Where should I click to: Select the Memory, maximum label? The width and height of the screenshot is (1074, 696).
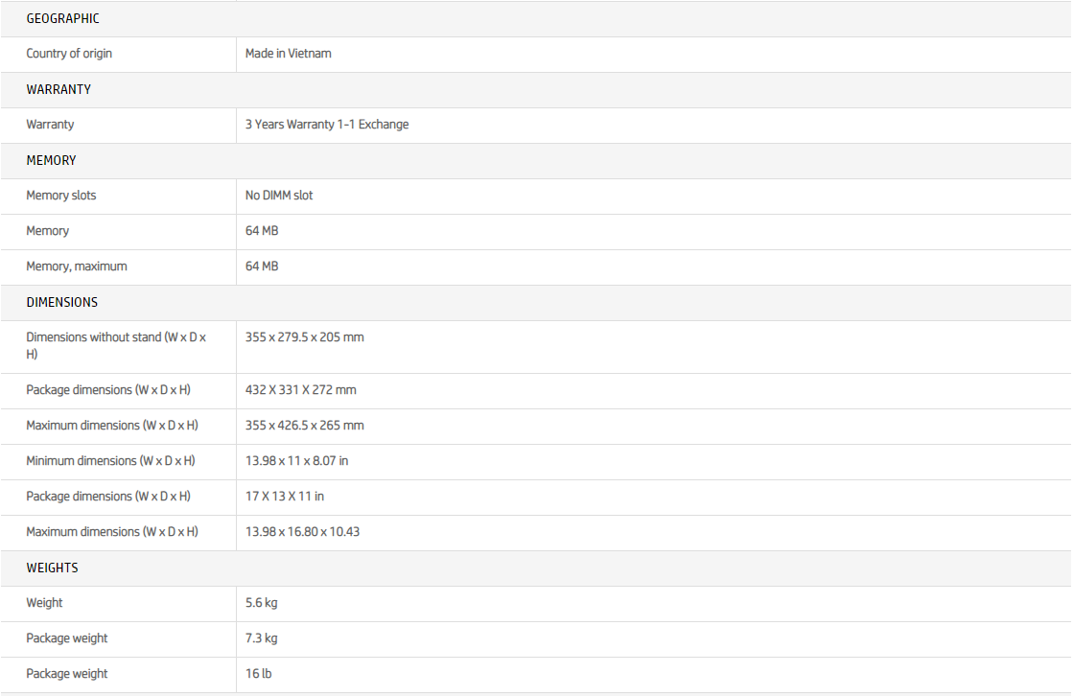(77, 267)
